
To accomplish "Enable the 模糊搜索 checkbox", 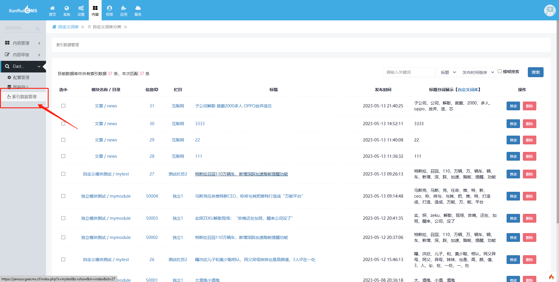I will (500, 71).
